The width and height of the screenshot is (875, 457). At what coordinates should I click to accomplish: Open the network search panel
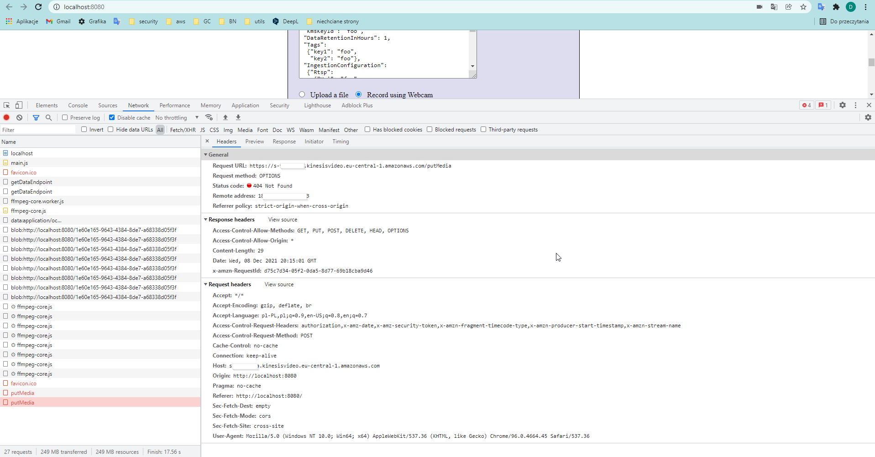[x=48, y=117]
